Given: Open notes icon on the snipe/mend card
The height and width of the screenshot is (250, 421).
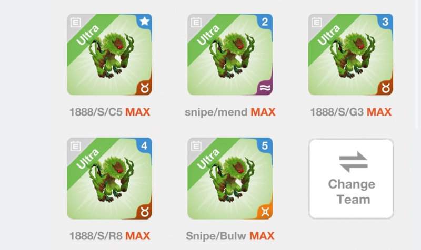Looking at the screenshot, I should (196, 22).
